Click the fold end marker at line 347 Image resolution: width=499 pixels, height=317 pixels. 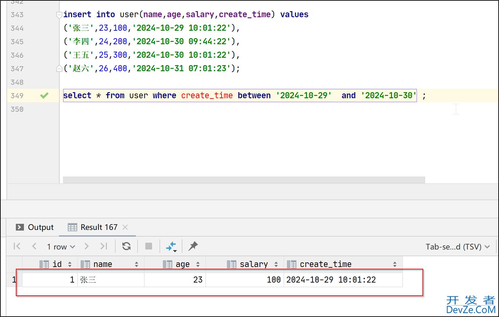coord(59,69)
